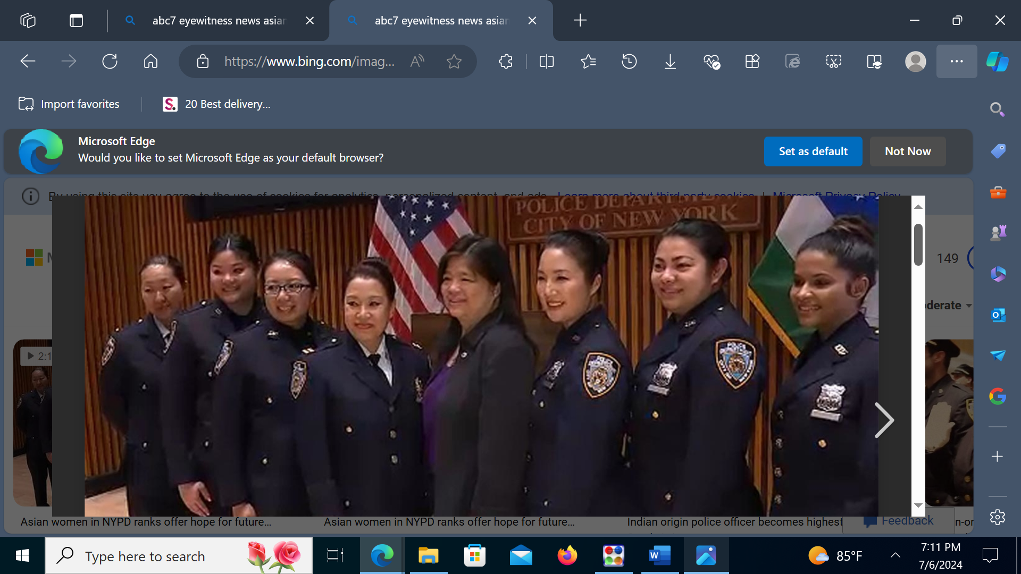
Task: Open the Copilot sidebar
Action: (x=998, y=62)
